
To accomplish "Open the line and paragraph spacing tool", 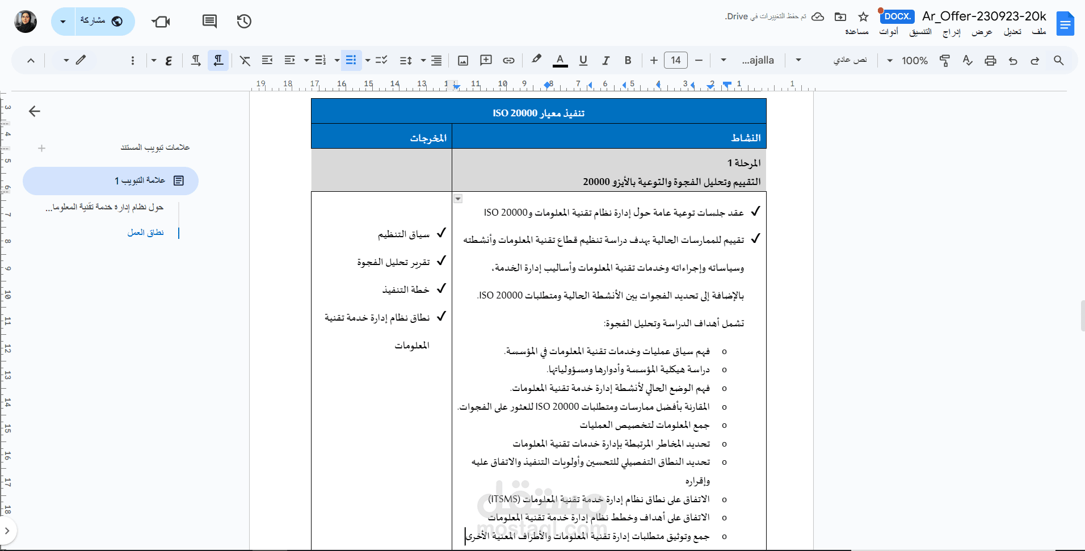I will click(406, 60).
